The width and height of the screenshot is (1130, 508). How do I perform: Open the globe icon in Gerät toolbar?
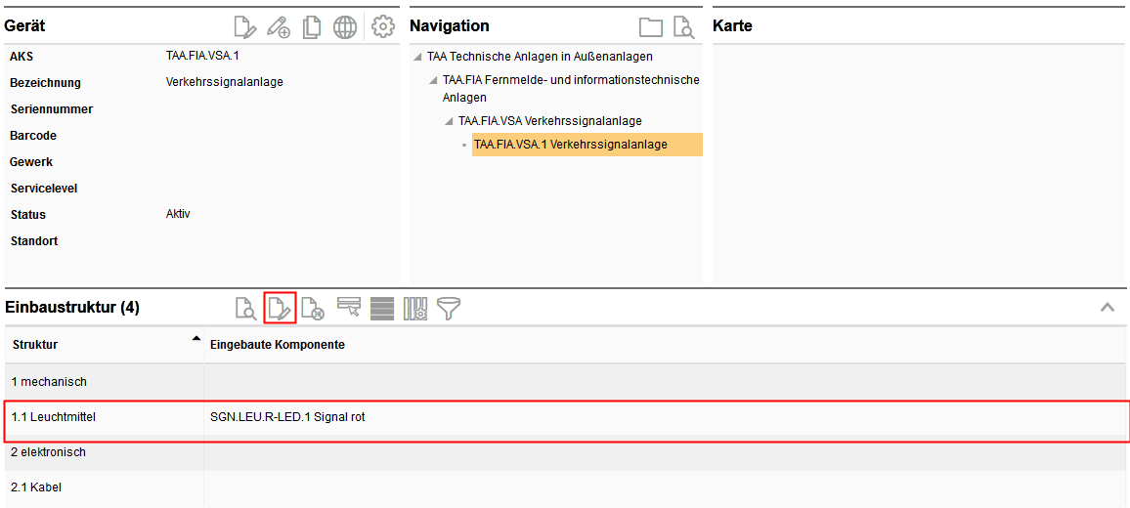tap(345, 27)
